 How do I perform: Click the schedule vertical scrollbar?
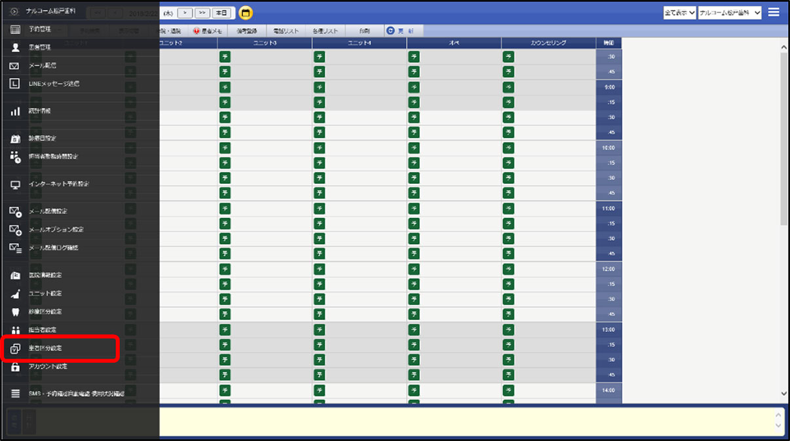pos(785,220)
